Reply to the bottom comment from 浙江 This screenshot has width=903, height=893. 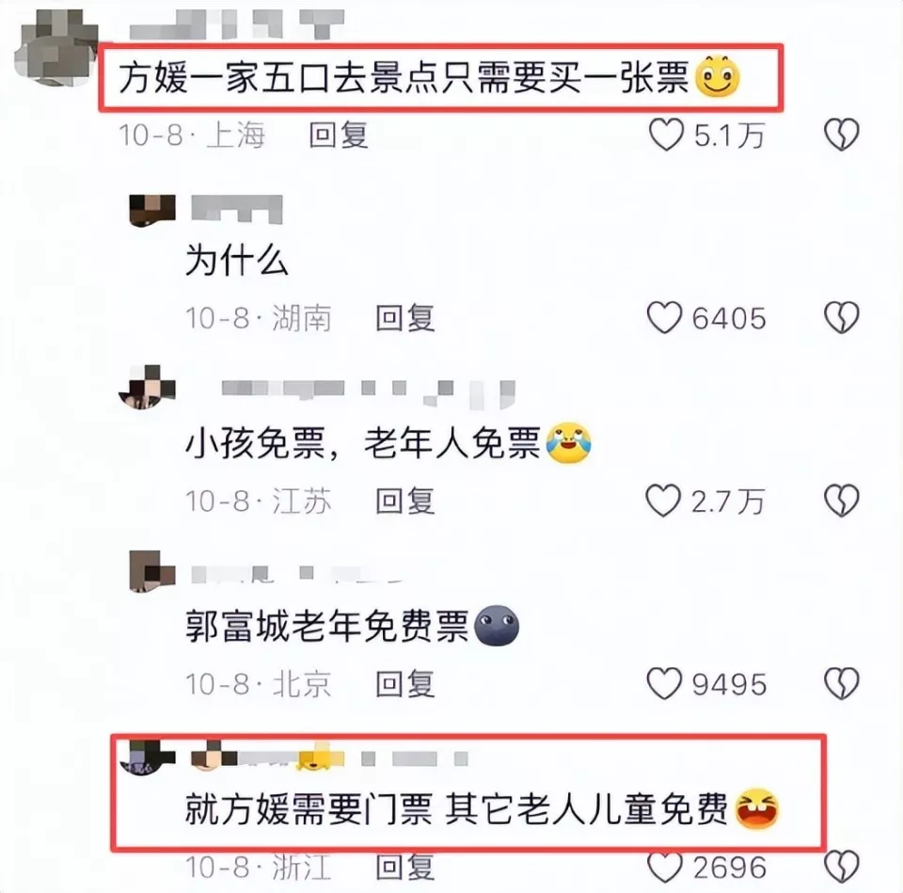404,867
